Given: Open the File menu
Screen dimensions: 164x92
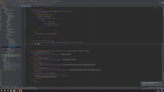Looking at the screenshot, I should pyautogui.click(x=3, y=1).
